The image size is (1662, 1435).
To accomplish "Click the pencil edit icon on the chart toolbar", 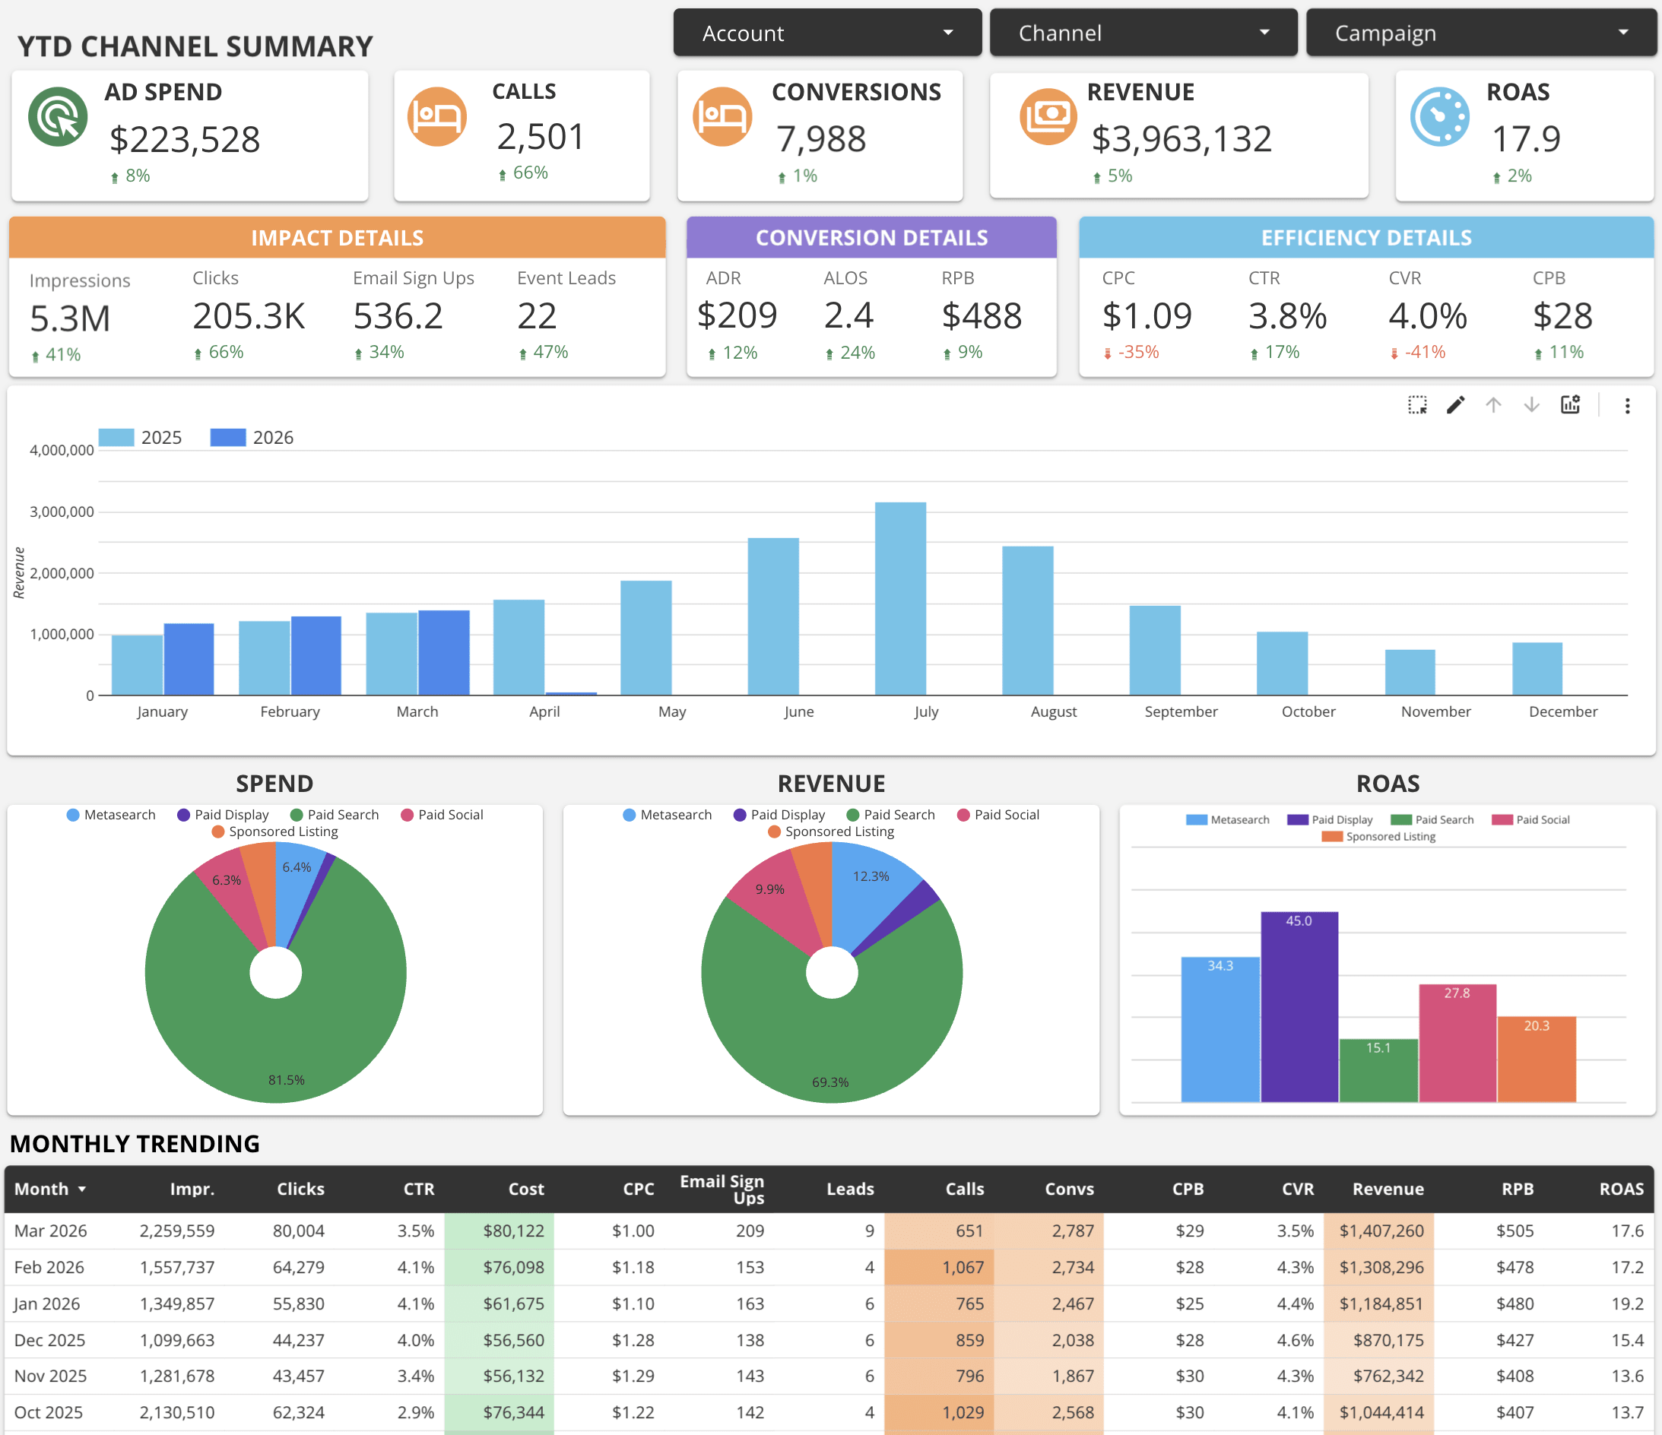I will 1455,406.
